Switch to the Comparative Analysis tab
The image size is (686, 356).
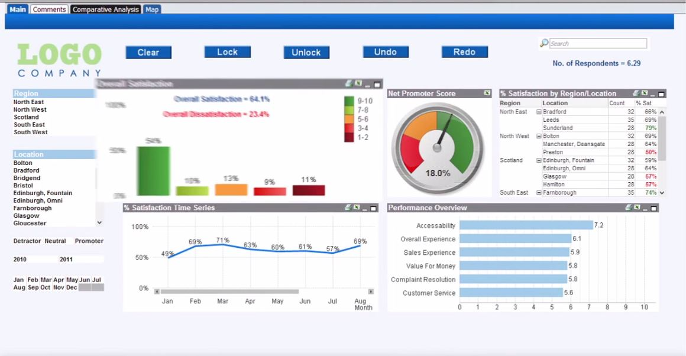point(105,9)
